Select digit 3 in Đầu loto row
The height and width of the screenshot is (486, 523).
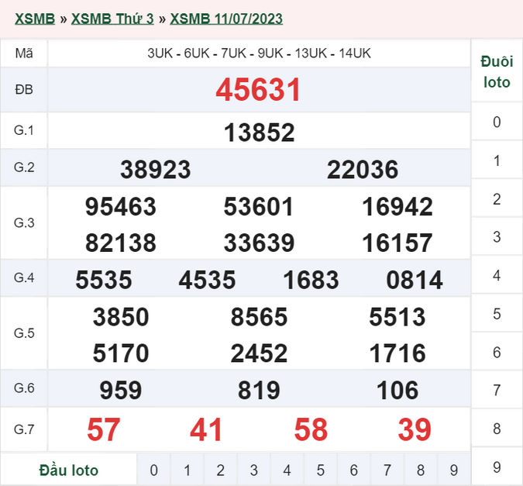[254, 470]
